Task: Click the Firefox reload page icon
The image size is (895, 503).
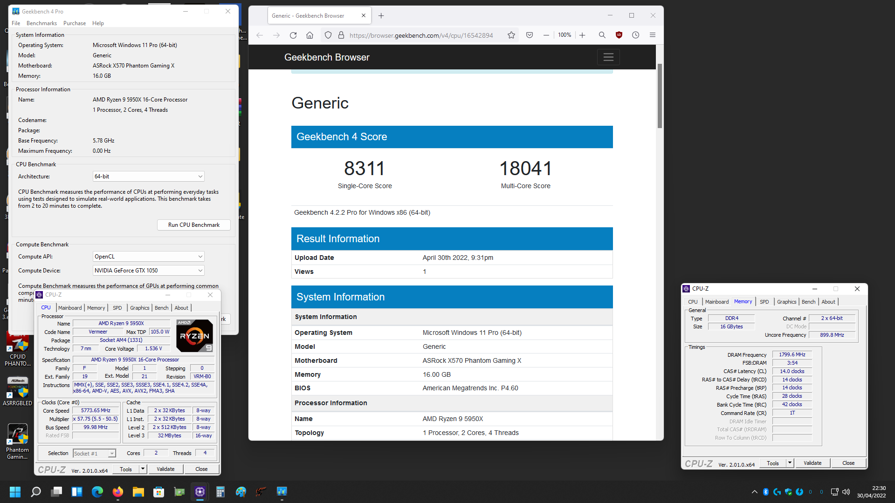Action: pos(293,35)
